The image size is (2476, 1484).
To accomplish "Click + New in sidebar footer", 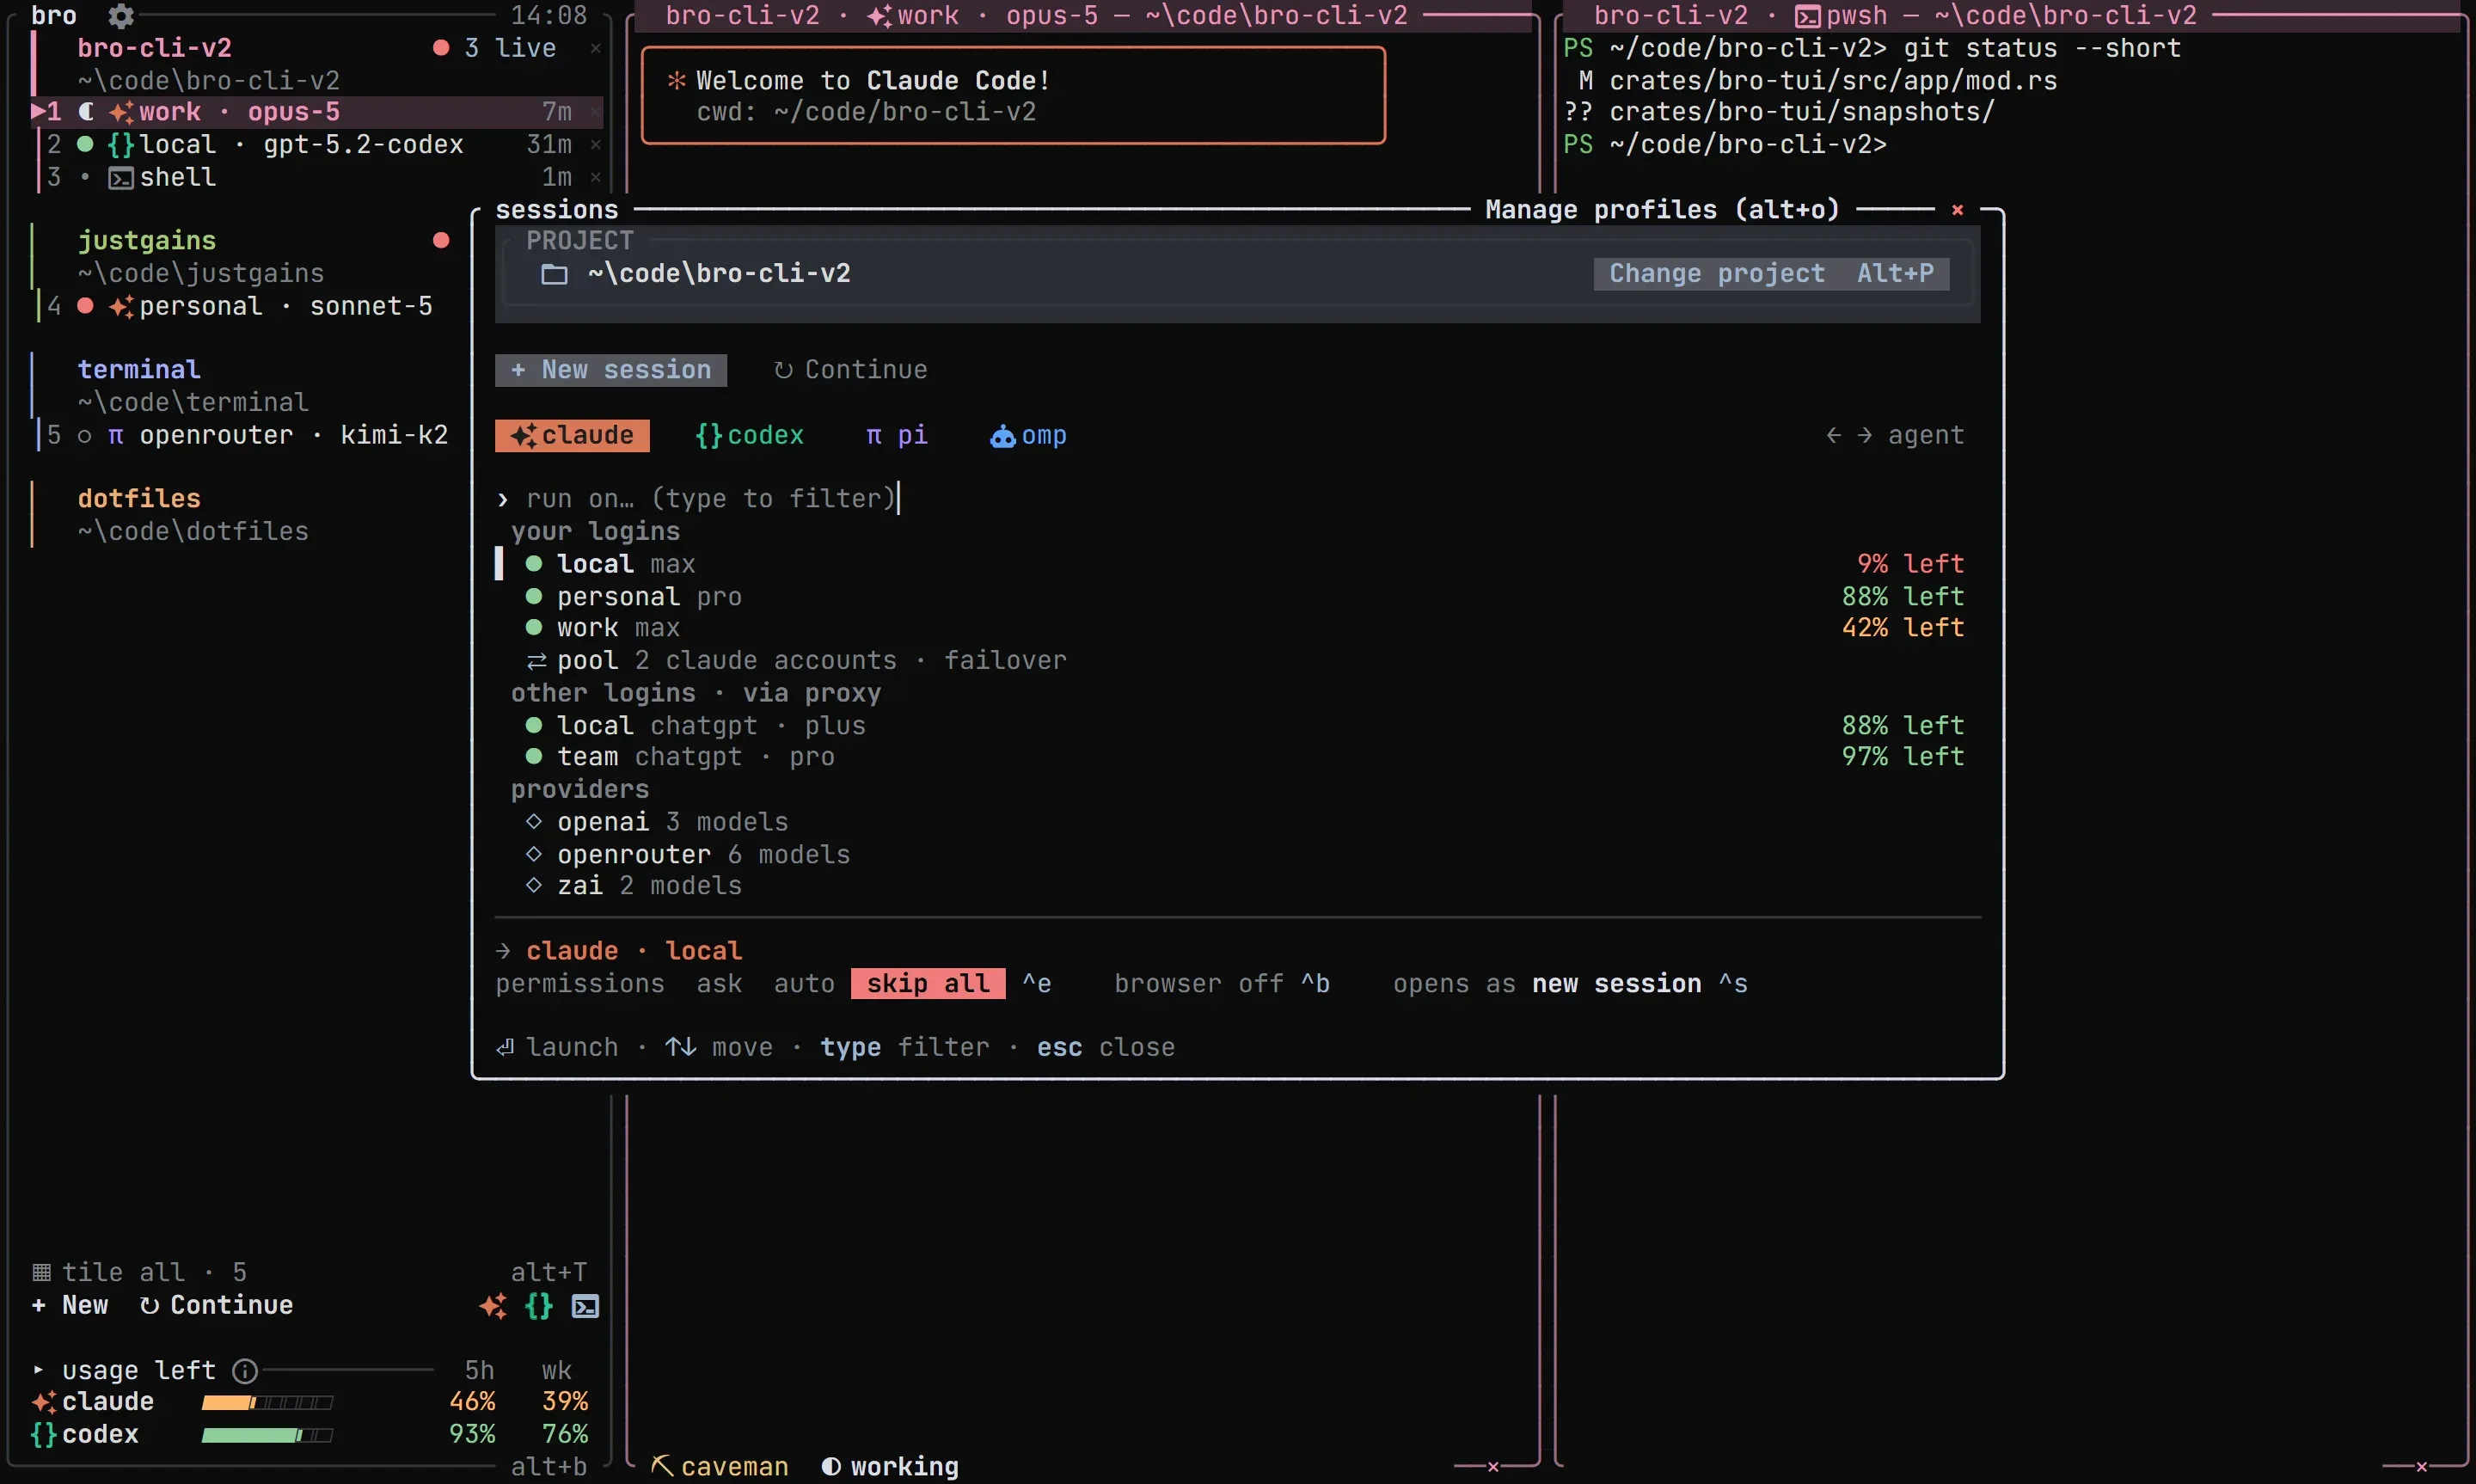I will point(70,1305).
